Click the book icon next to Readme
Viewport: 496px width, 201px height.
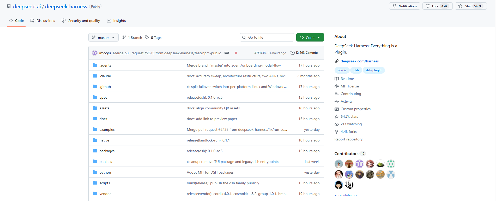tap(337, 79)
